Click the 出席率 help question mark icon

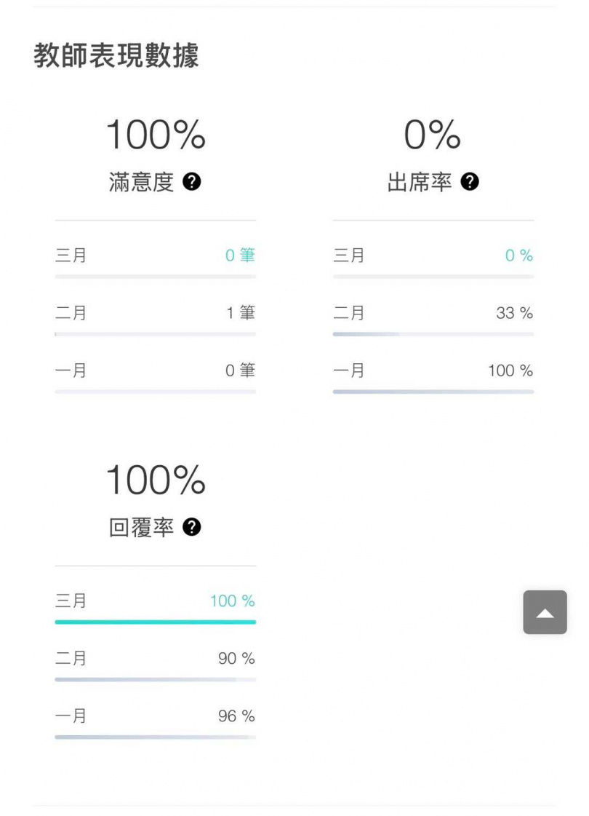tap(470, 182)
